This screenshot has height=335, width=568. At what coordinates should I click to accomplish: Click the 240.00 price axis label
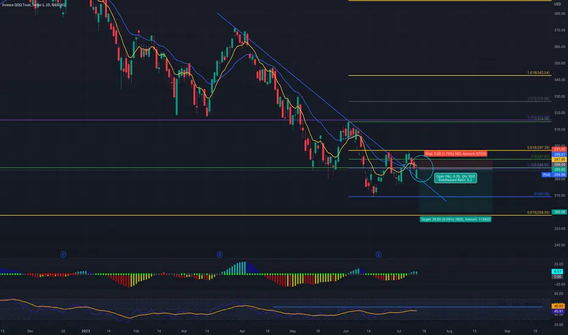(x=559, y=245)
